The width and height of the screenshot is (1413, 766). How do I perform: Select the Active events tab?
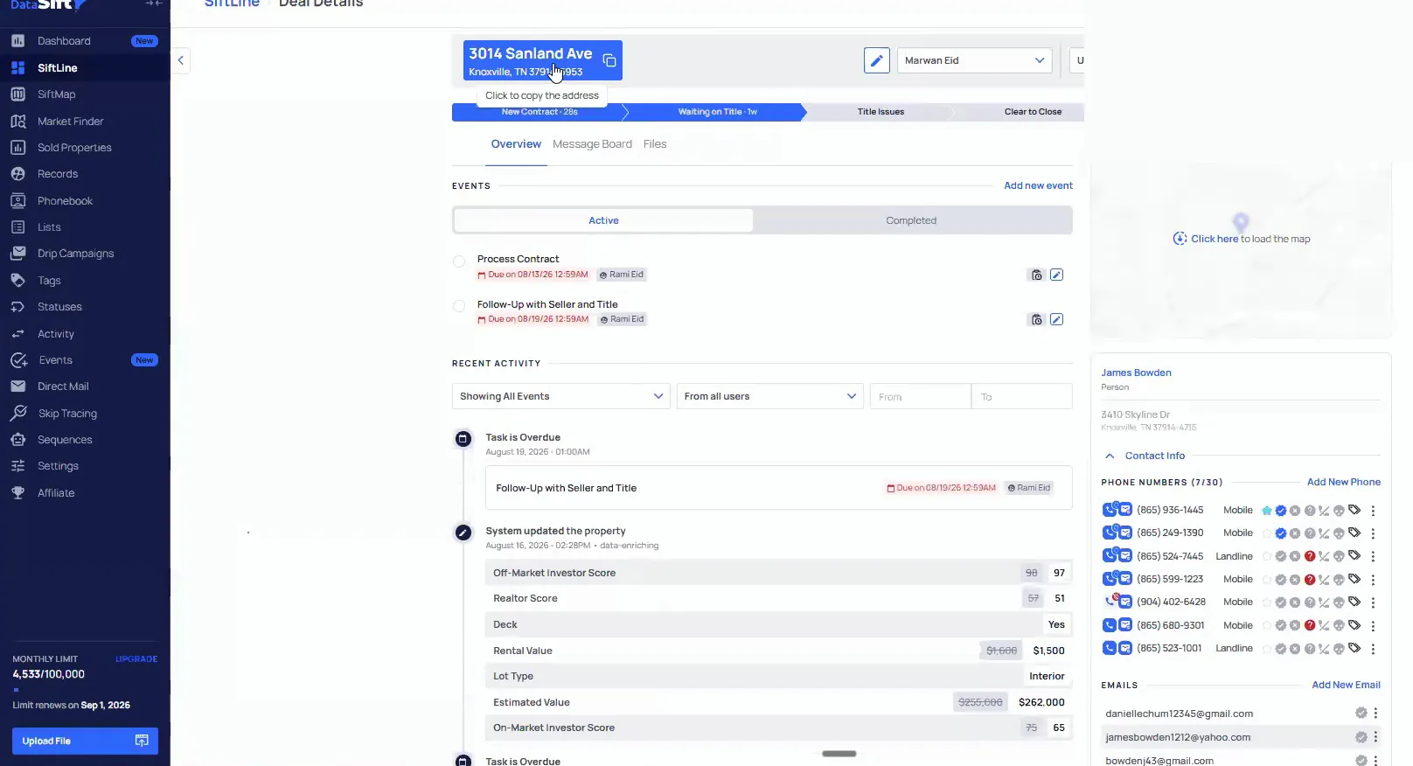[603, 220]
